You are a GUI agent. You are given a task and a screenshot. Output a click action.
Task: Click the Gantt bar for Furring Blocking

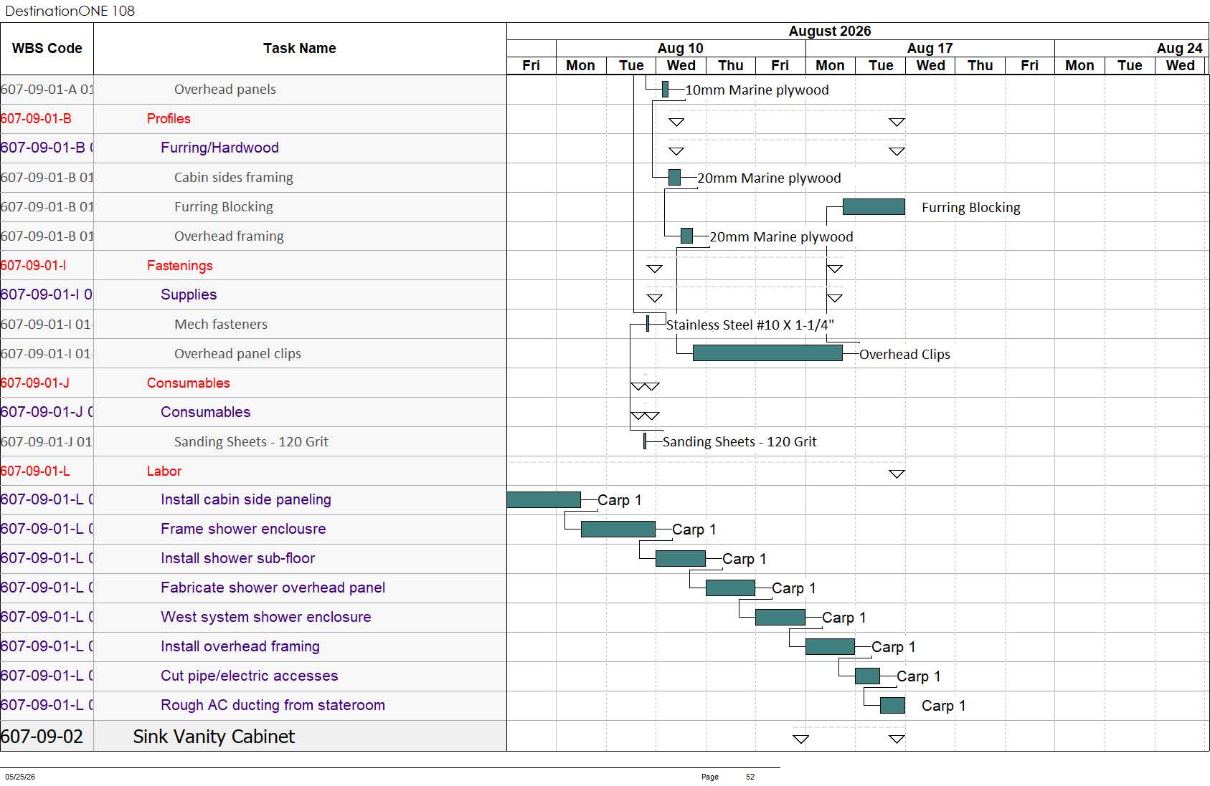click(x=874, y=207)
